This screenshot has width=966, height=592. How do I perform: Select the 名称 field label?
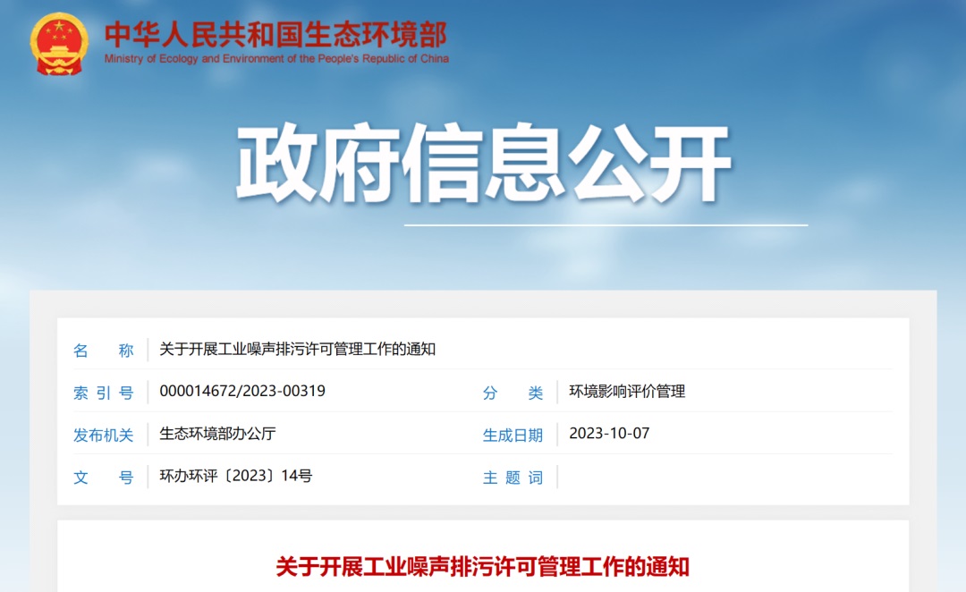click(103, 351)
